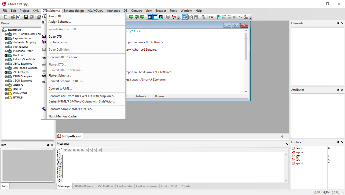Screen dimensions: 345x195
Task: Click the Open file toolbar icon
Action: pyautogui.click(x=13, y=17)
